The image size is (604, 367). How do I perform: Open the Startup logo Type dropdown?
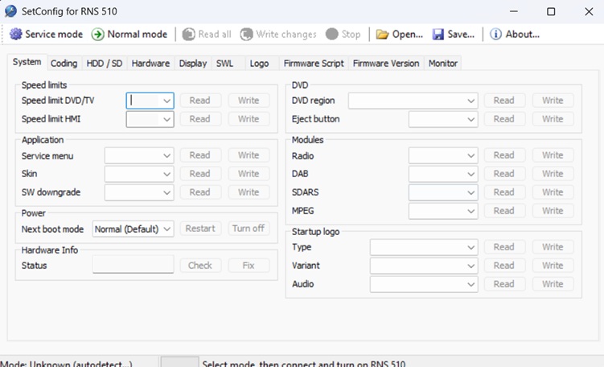tap(470, 247)
